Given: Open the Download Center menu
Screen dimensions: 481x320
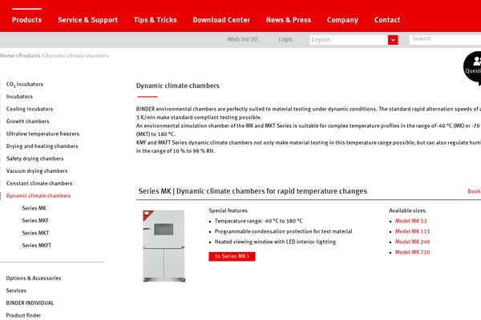Looking at the screenshot, I should pyautogui.click(x=221, y=20).
